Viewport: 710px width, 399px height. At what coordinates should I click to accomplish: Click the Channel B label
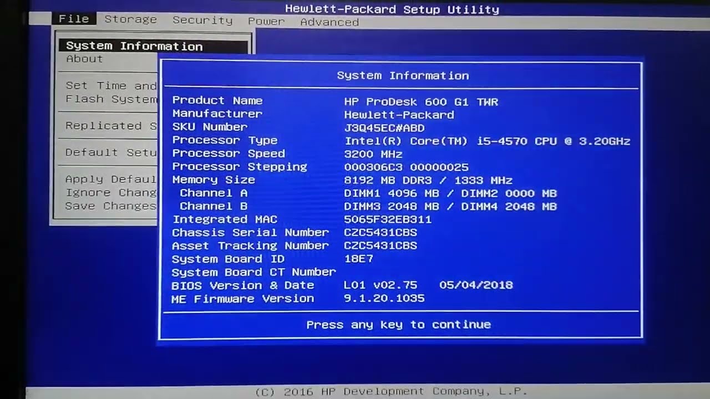pos(214,206)
